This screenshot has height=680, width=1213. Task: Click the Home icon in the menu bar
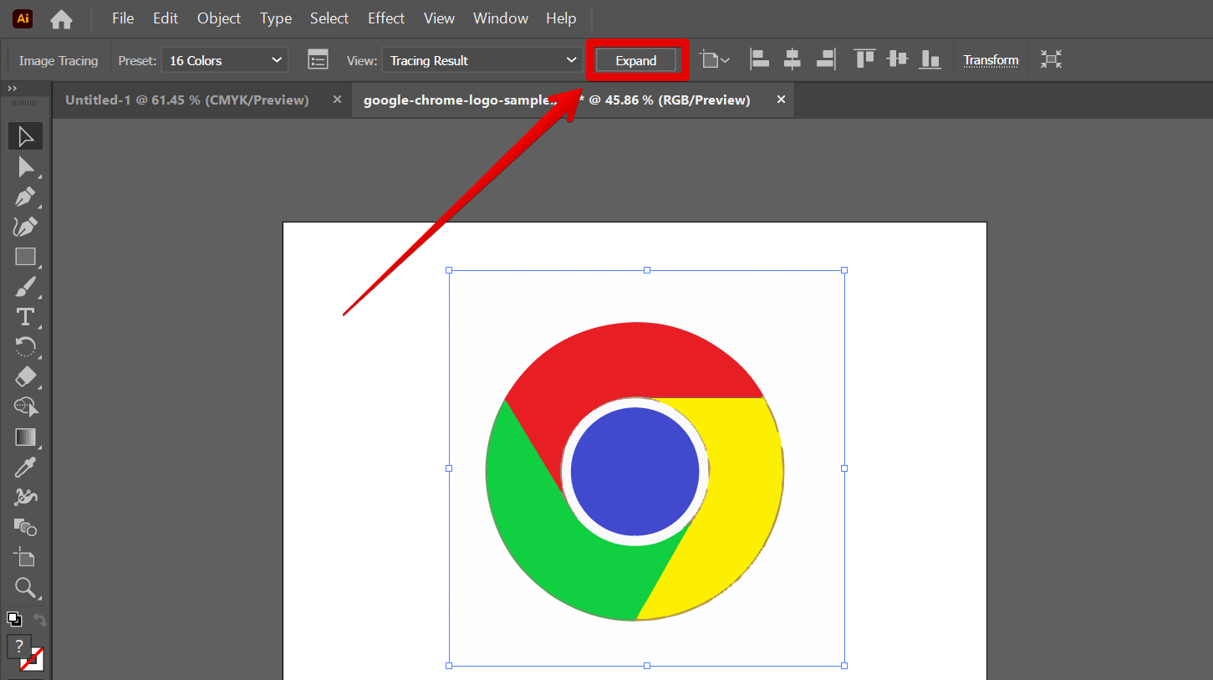point(61,18)
